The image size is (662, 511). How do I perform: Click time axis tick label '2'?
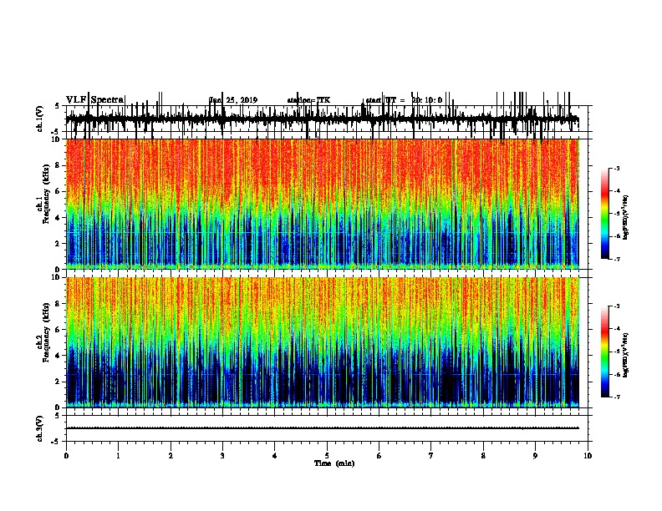point(171,456)
